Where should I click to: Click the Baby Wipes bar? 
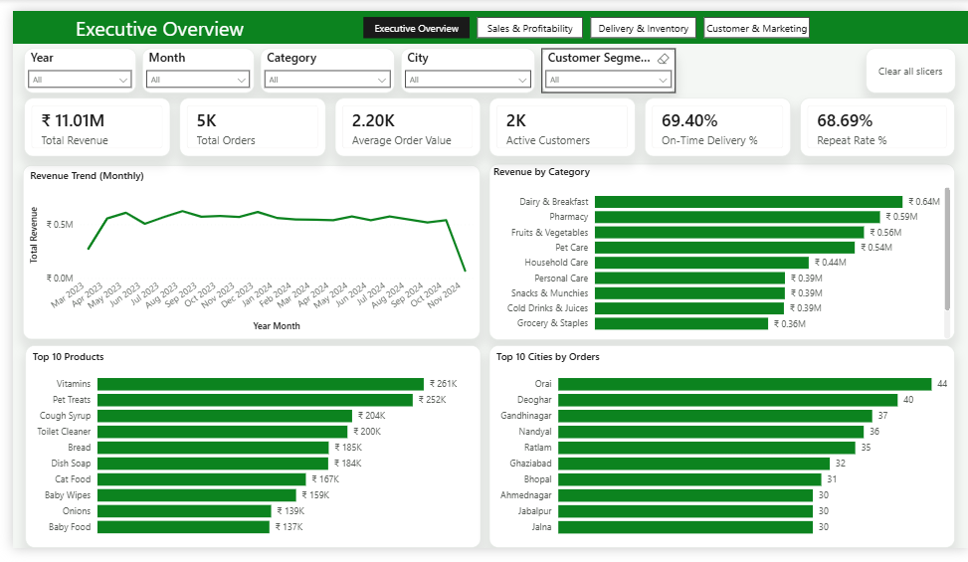pyautogui.click(x=196, y=495)
